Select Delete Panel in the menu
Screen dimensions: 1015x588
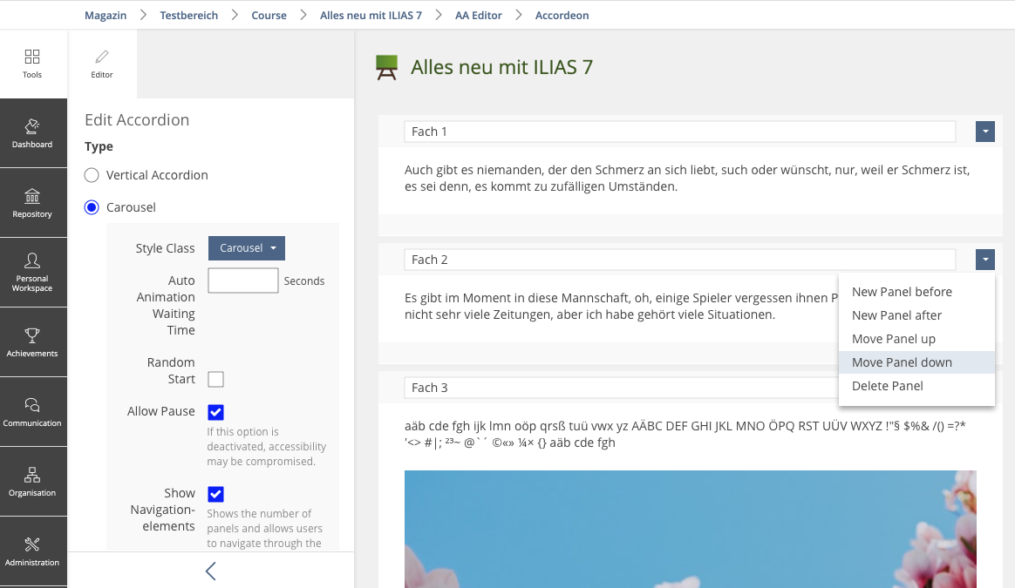tap(887, 386)
